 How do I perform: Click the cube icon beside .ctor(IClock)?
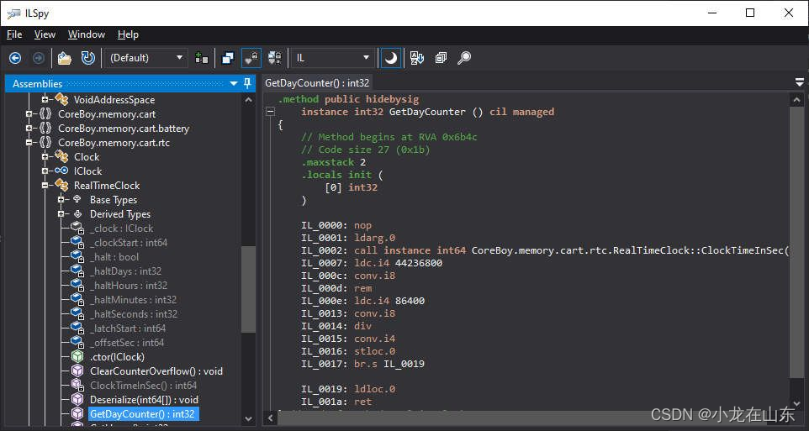(77, 357)
